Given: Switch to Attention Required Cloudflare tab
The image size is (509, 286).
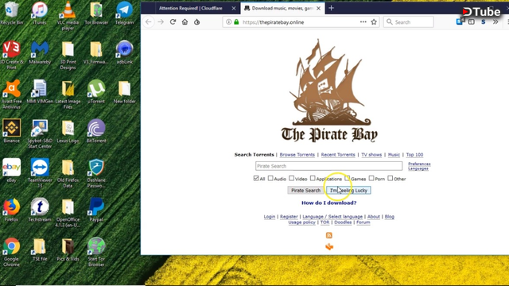Looking at the screenshot, I should (191, 8).
